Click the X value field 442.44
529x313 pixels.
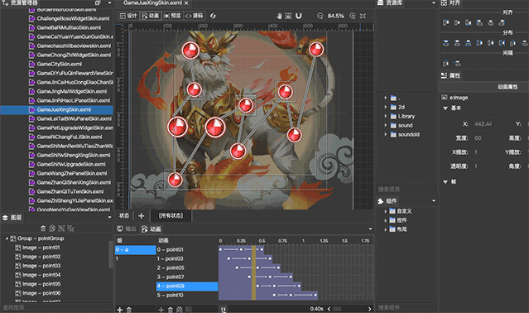(x=483, y=123)
